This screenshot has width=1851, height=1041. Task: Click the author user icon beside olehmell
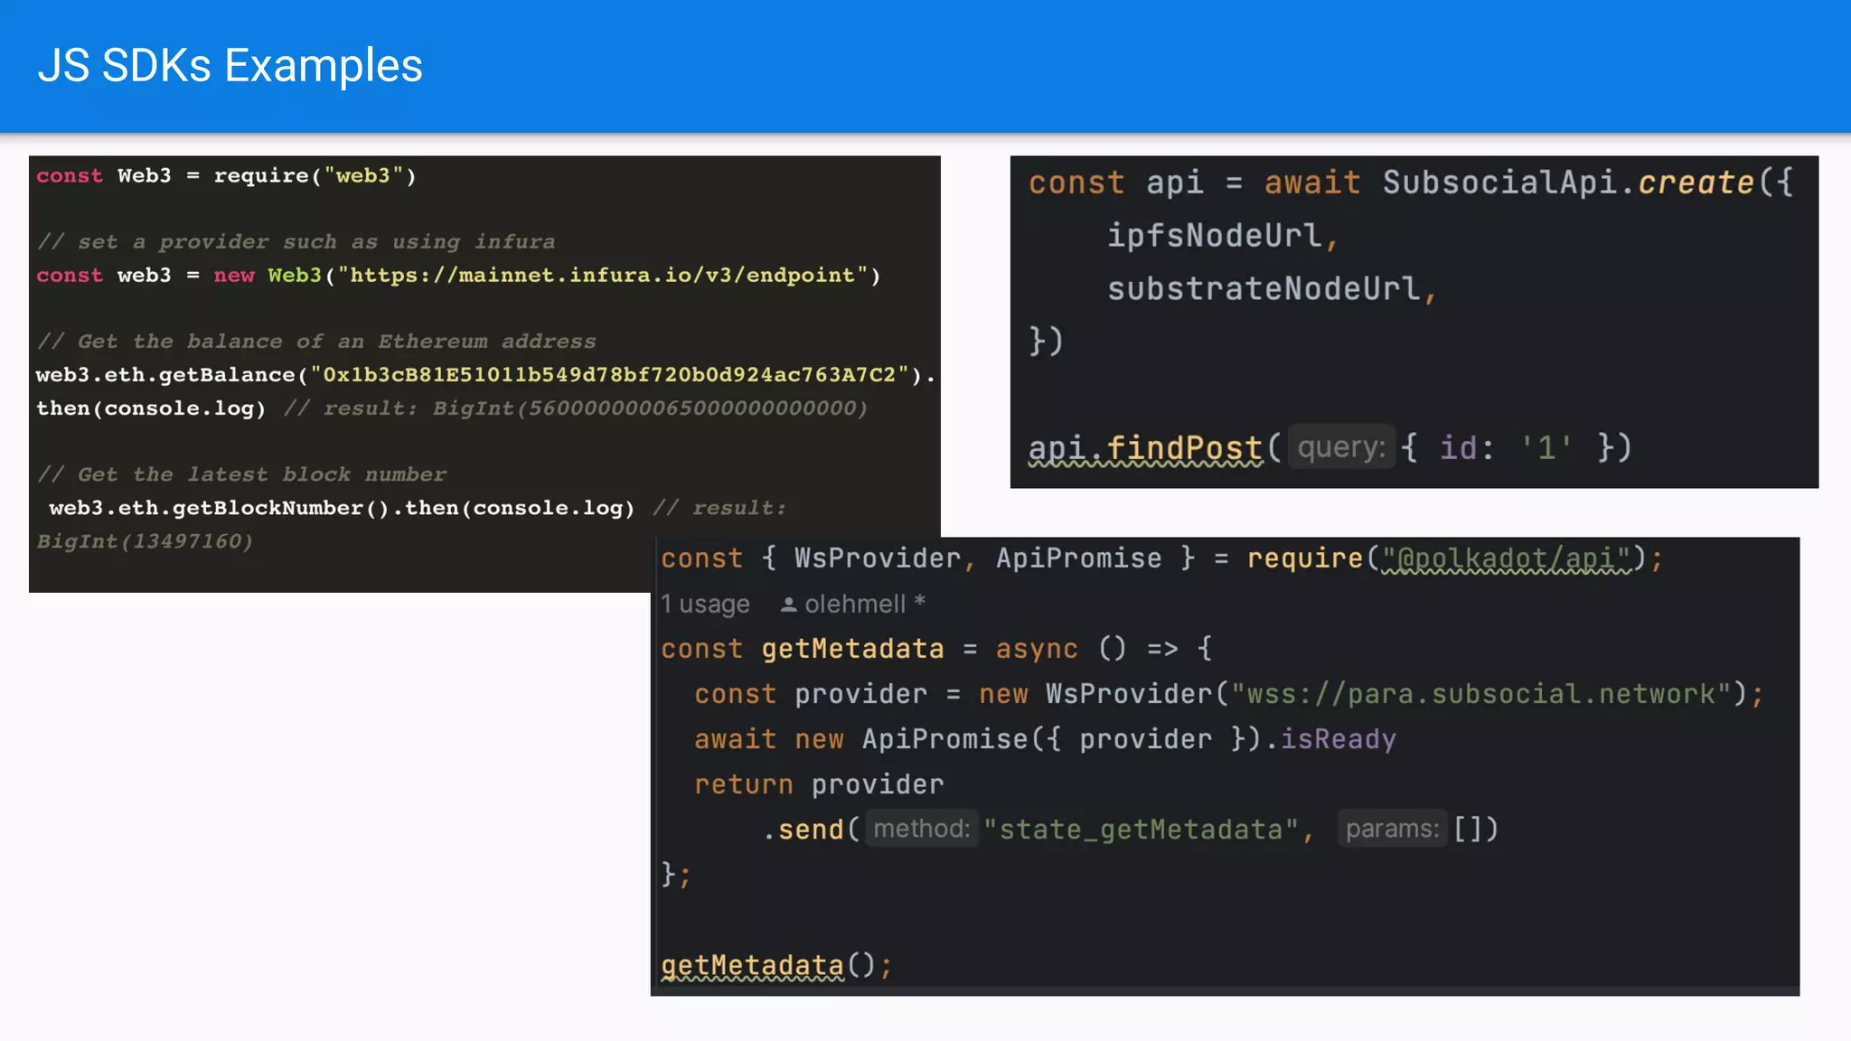[789, 605]
